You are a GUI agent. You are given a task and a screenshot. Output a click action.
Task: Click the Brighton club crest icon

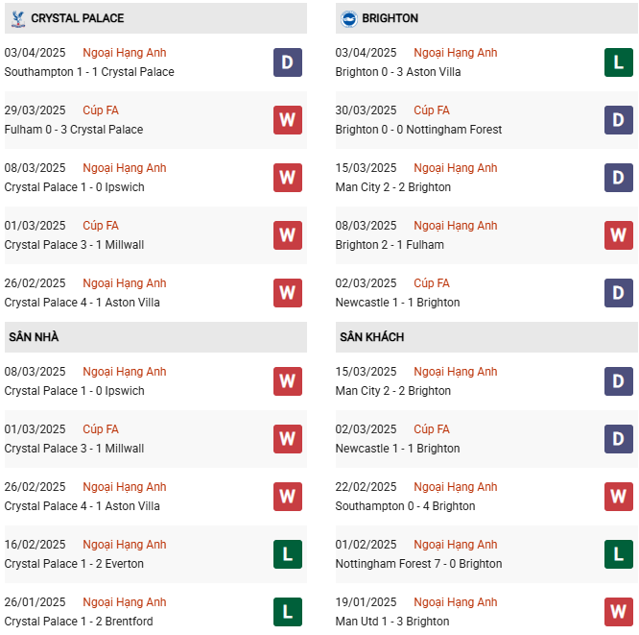[x=348, y=18]
